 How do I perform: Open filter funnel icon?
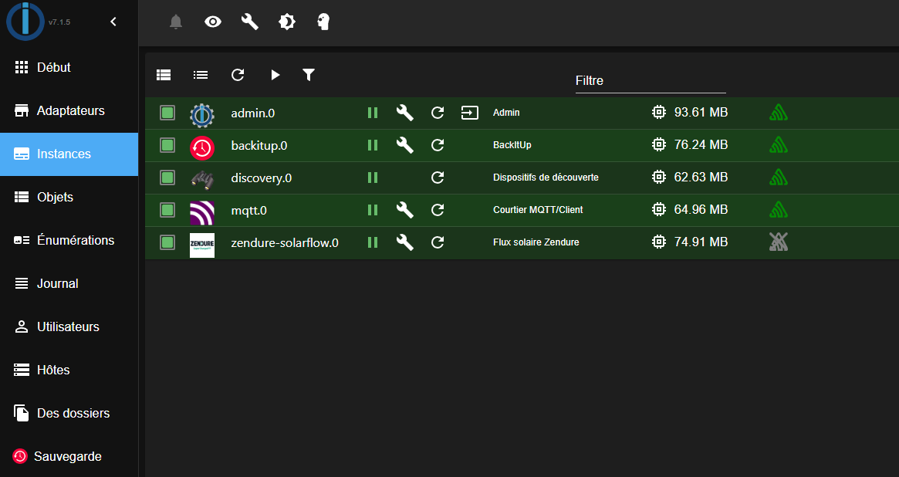pyautogui.click(x=309, y=75)
